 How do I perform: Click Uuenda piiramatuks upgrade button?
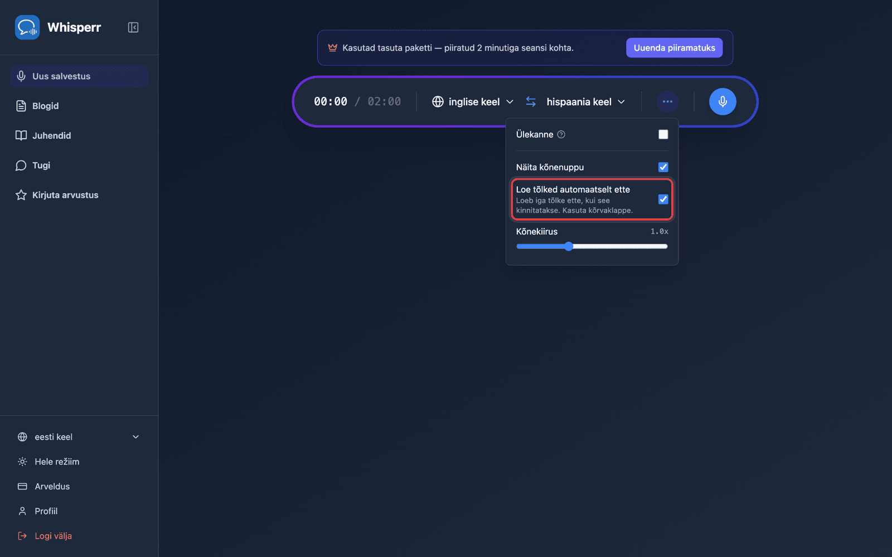pyautogui.click(x=674, y=48)
